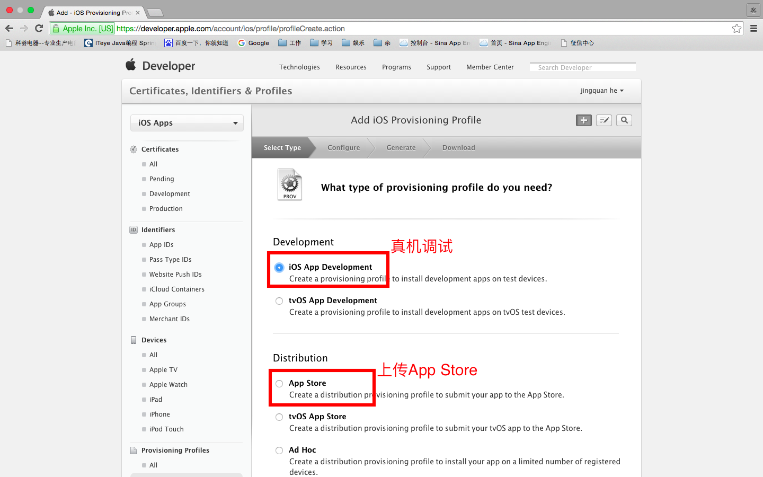
Task: Click the plus add profile icon
Action: click(584, 120)
